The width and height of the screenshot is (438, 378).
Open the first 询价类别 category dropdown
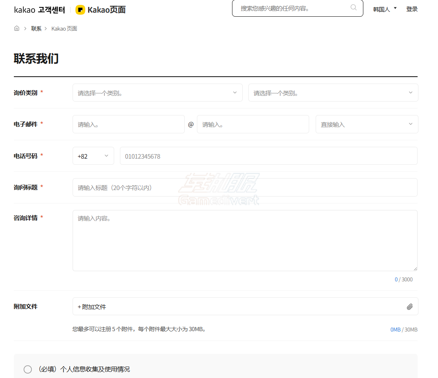(x=157, y=93)
